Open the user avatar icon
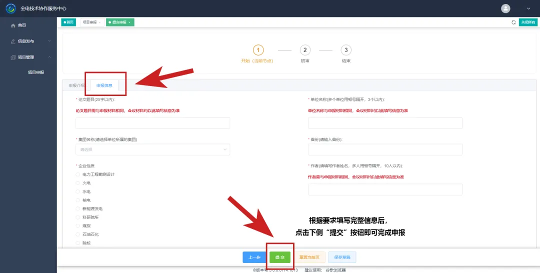The width and height of the screenshot is (540, 273). pos(505,8)
